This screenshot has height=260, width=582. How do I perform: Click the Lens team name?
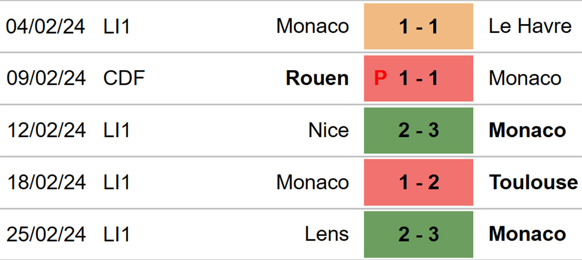[x=327, y=234]
